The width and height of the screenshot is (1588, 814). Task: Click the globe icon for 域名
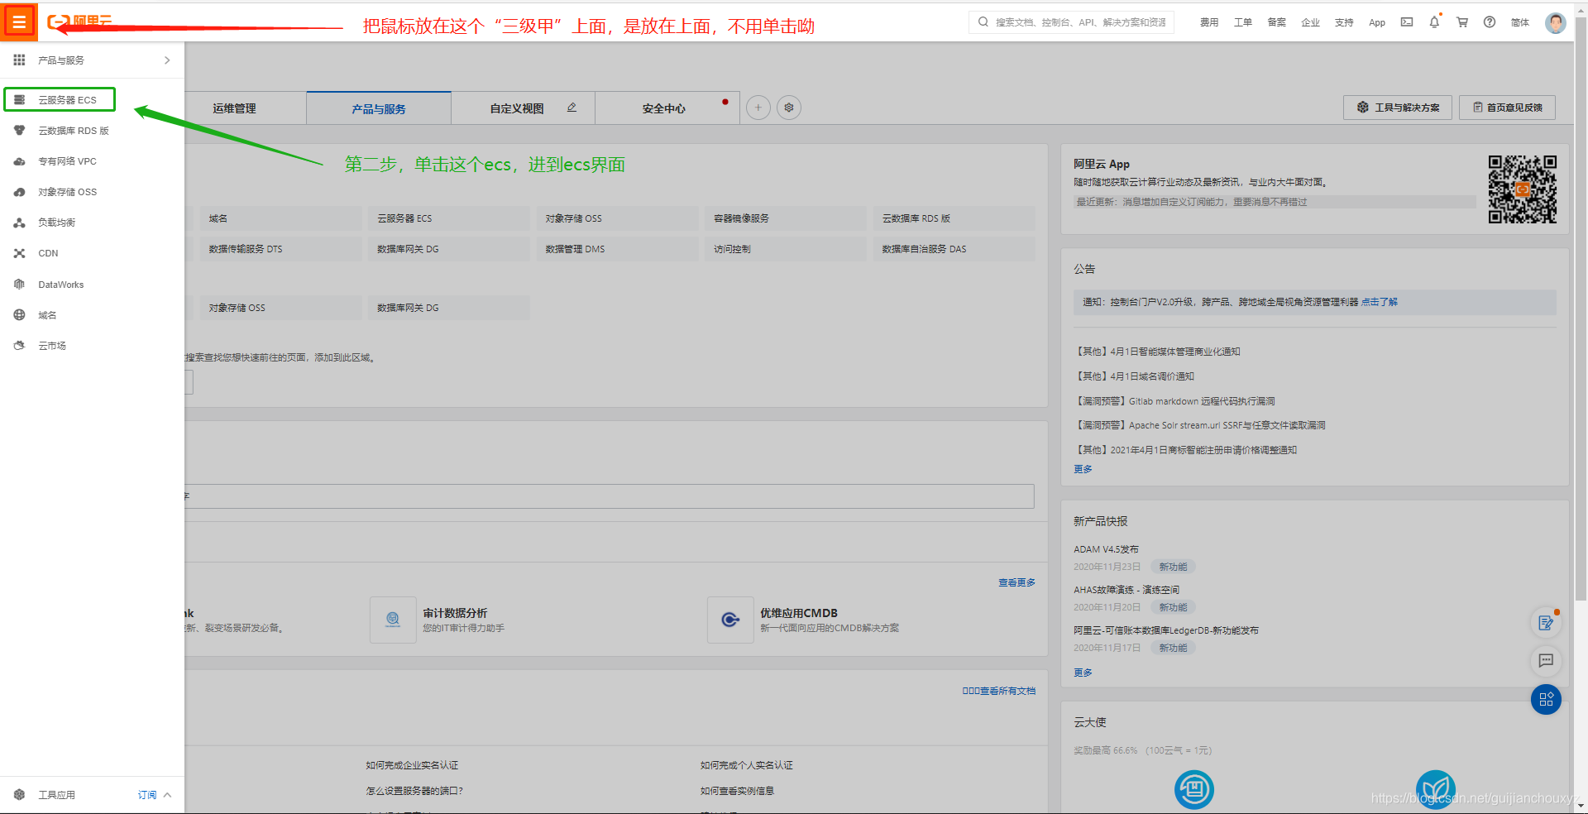(x=19, y=314)
